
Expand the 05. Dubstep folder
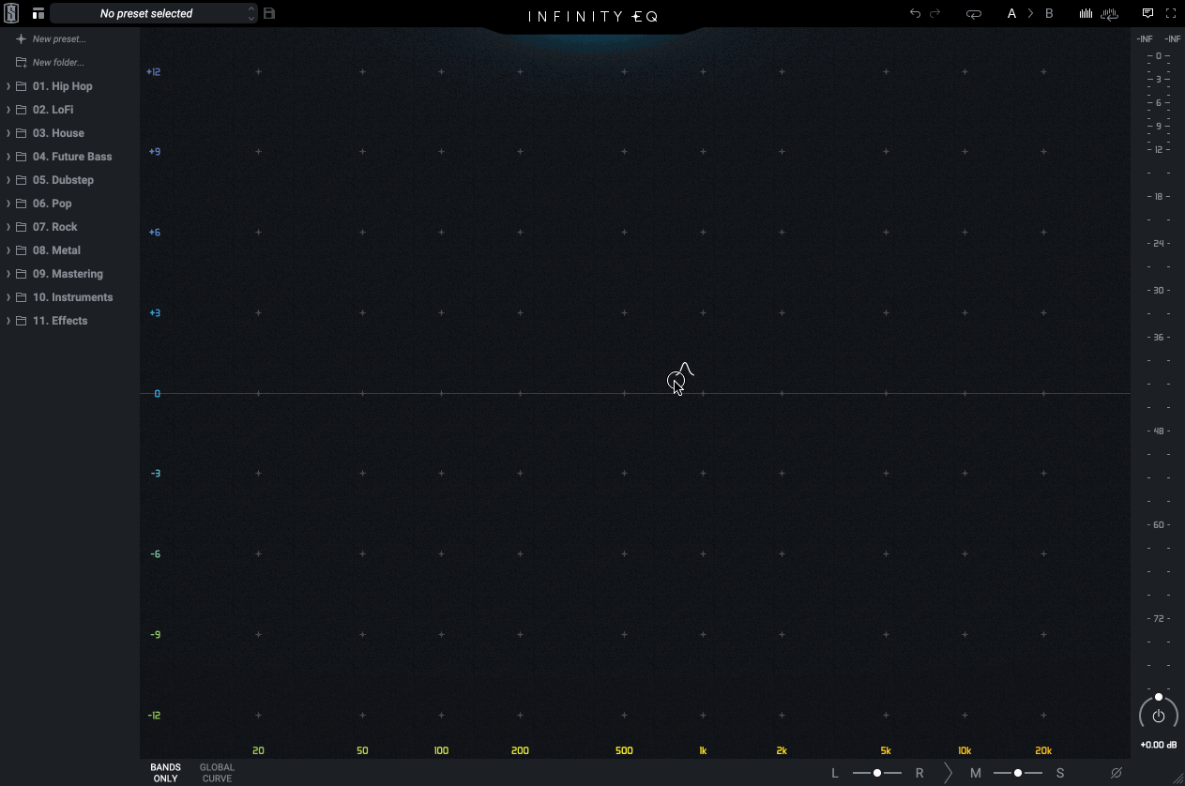(8, 180)
